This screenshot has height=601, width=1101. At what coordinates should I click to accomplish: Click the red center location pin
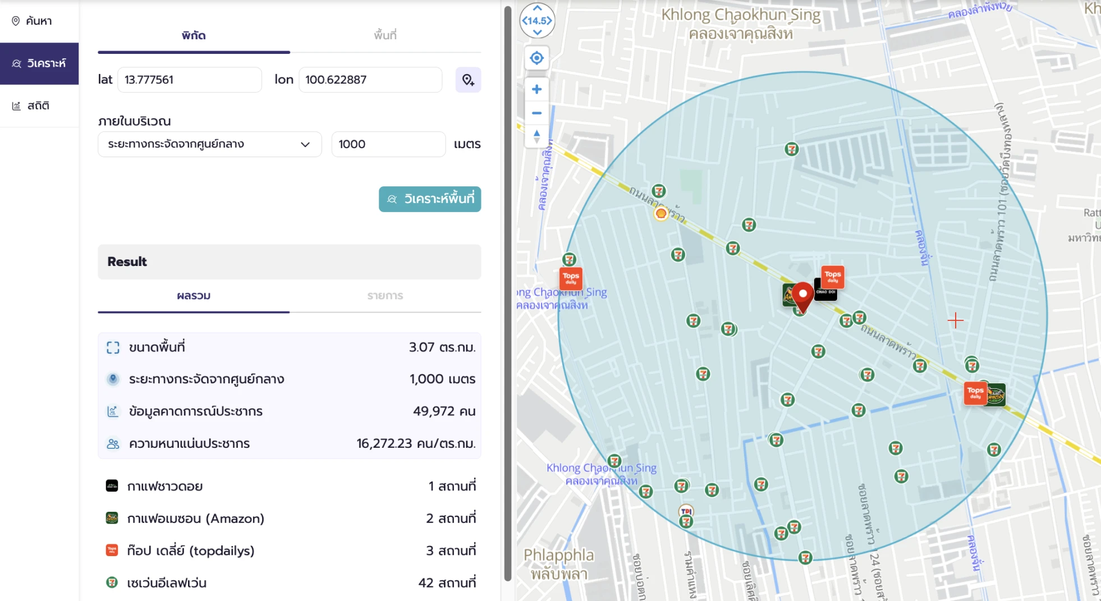coord(803,297)
